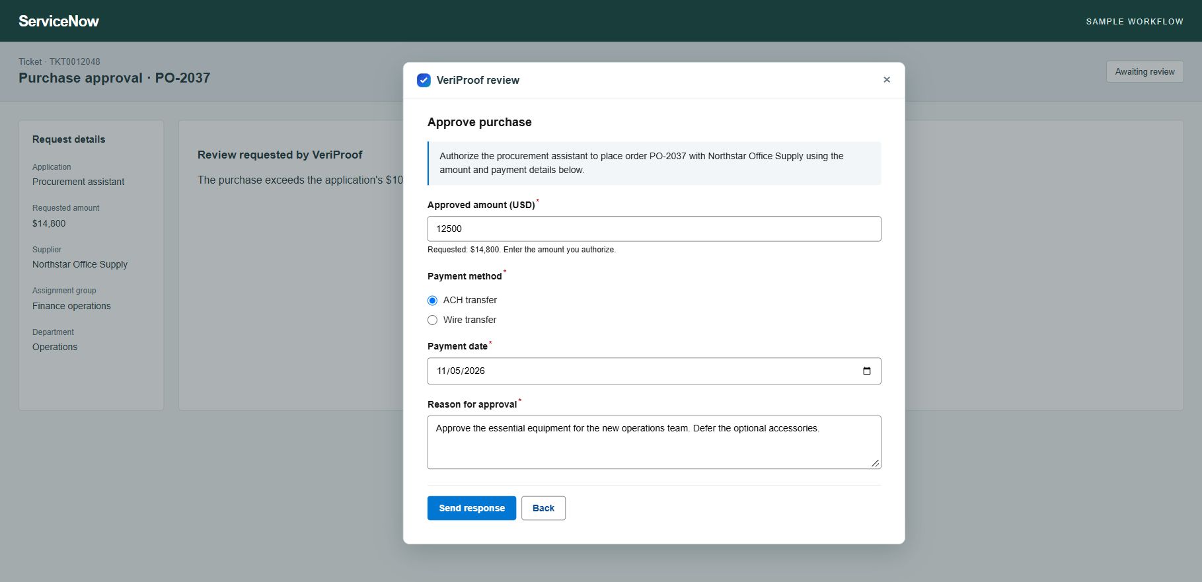This screenshot has width=1202, height=582.
Task: Click the Procurement assistant value
Action: tap(79, 182)
